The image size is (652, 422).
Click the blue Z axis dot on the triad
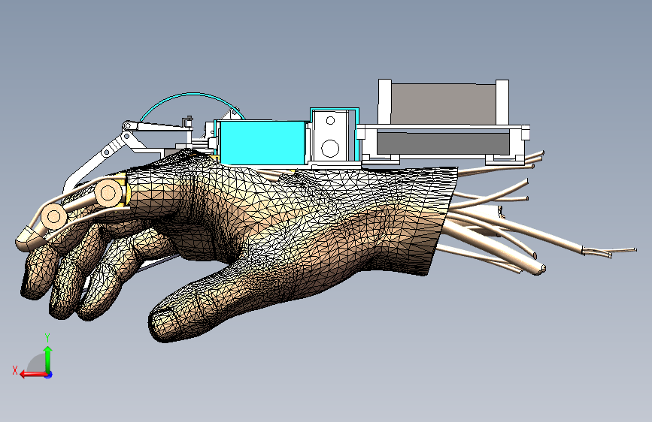coord(49,375)
